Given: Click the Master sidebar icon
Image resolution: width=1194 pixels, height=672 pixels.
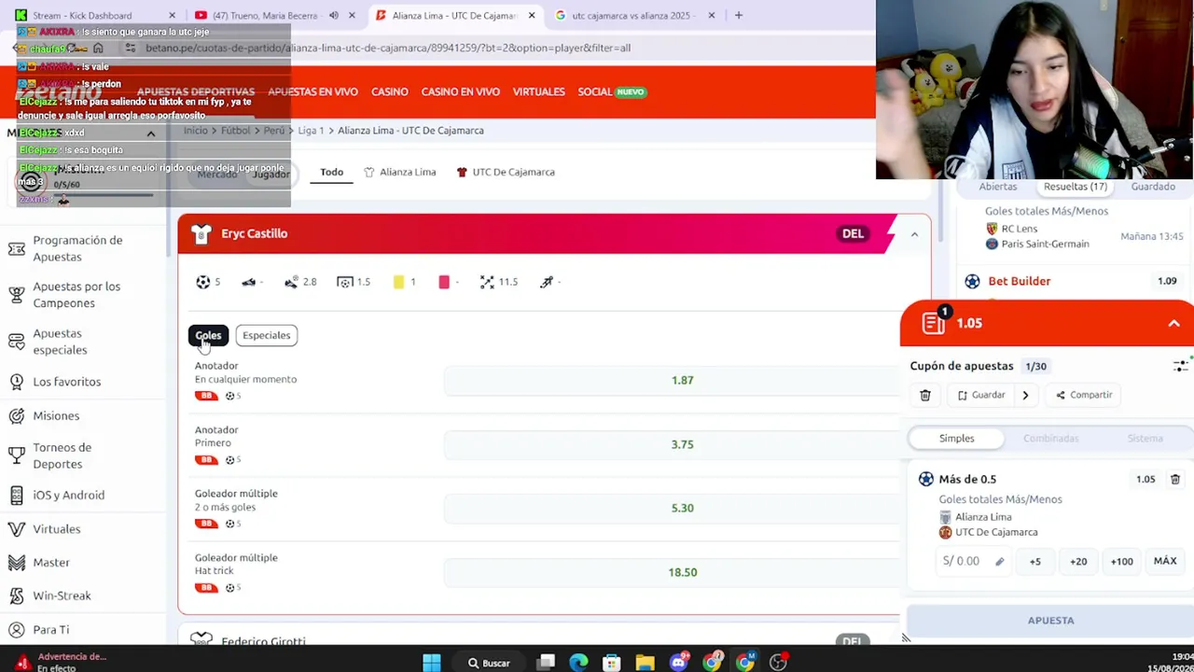Looking at the screenshot, I should pos(16,562).
